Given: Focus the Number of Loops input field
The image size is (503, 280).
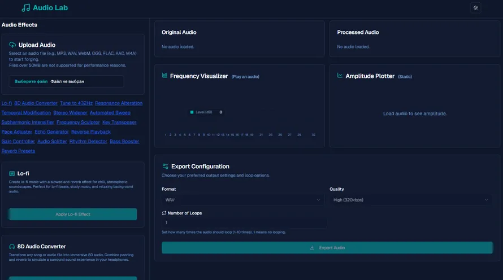Looking at the screenshot, I should point(244,222).
